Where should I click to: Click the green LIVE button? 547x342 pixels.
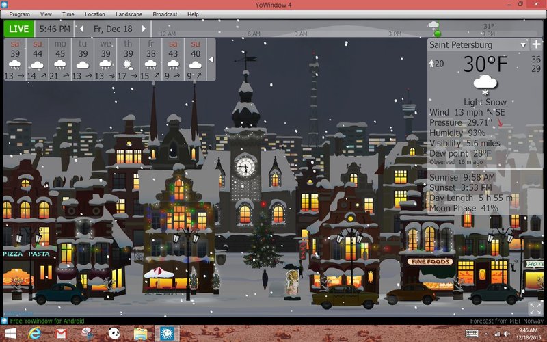(x=19, y=29)
